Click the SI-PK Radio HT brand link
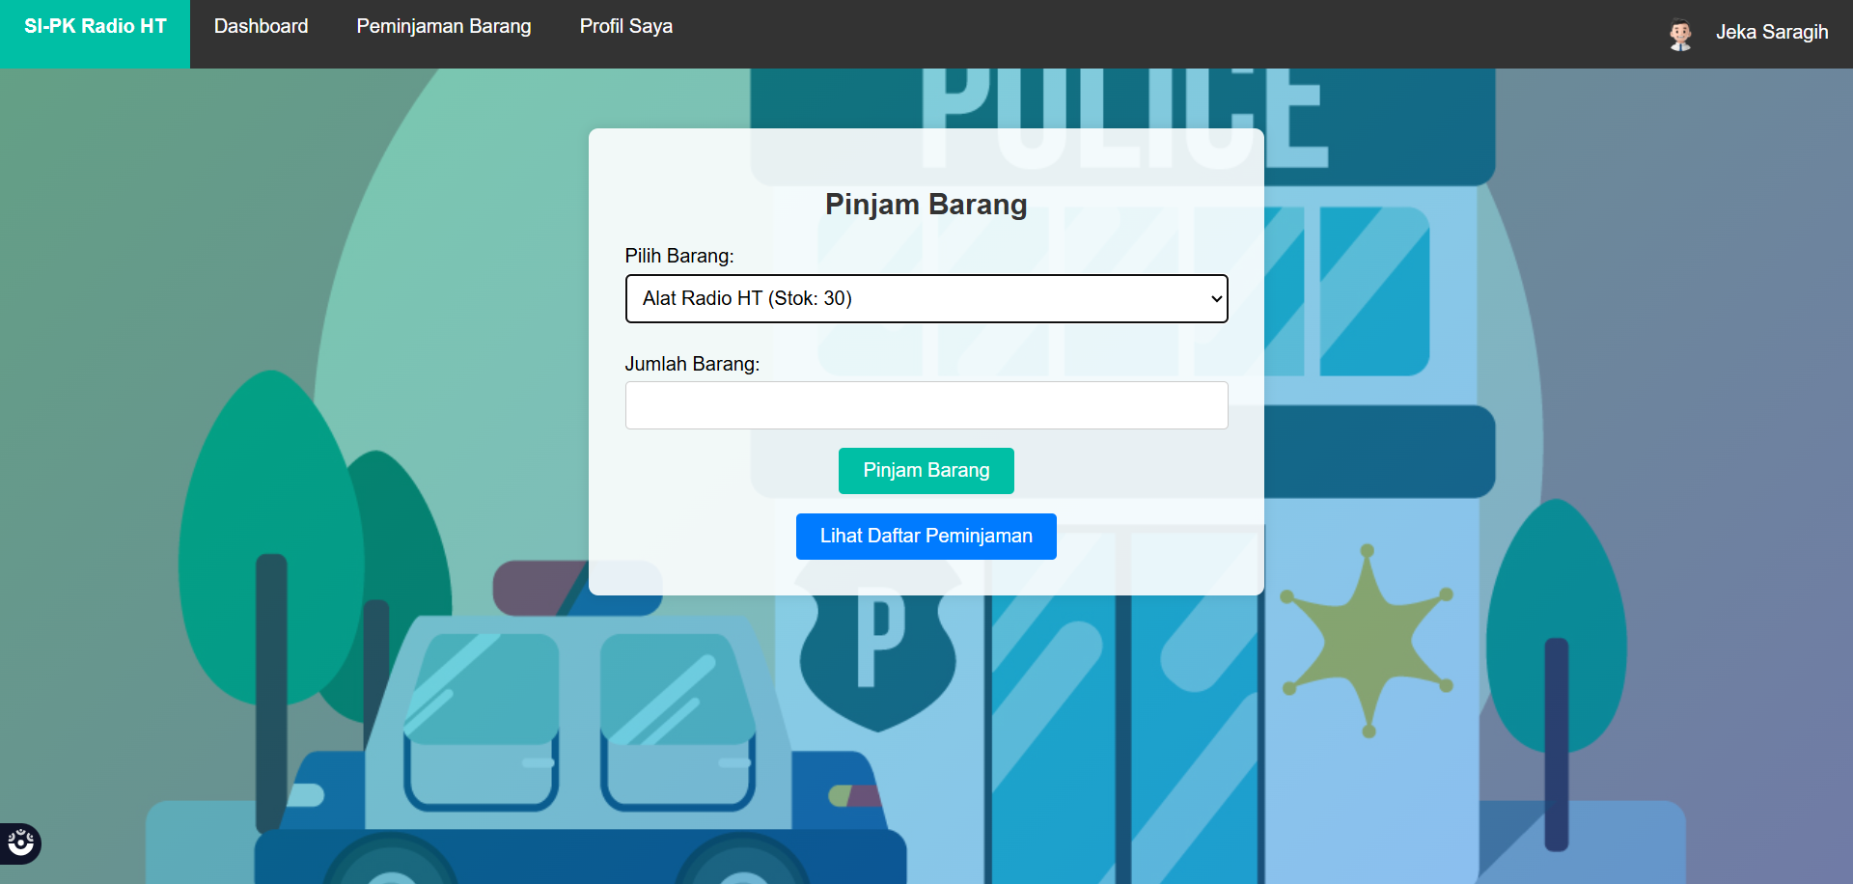This screenshot has width=1853, height=884. pos(95,27)
